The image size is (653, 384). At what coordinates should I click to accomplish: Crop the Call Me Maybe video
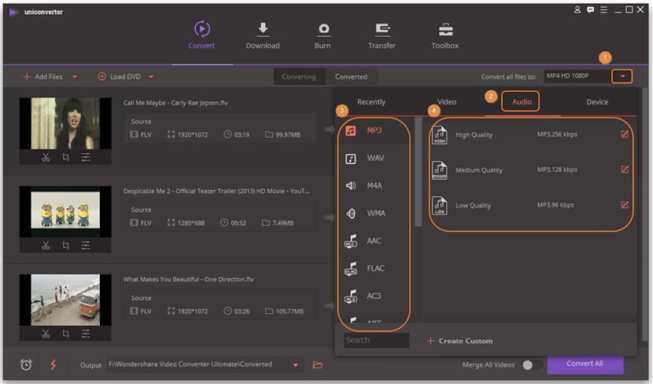click(x=65, y=157)
